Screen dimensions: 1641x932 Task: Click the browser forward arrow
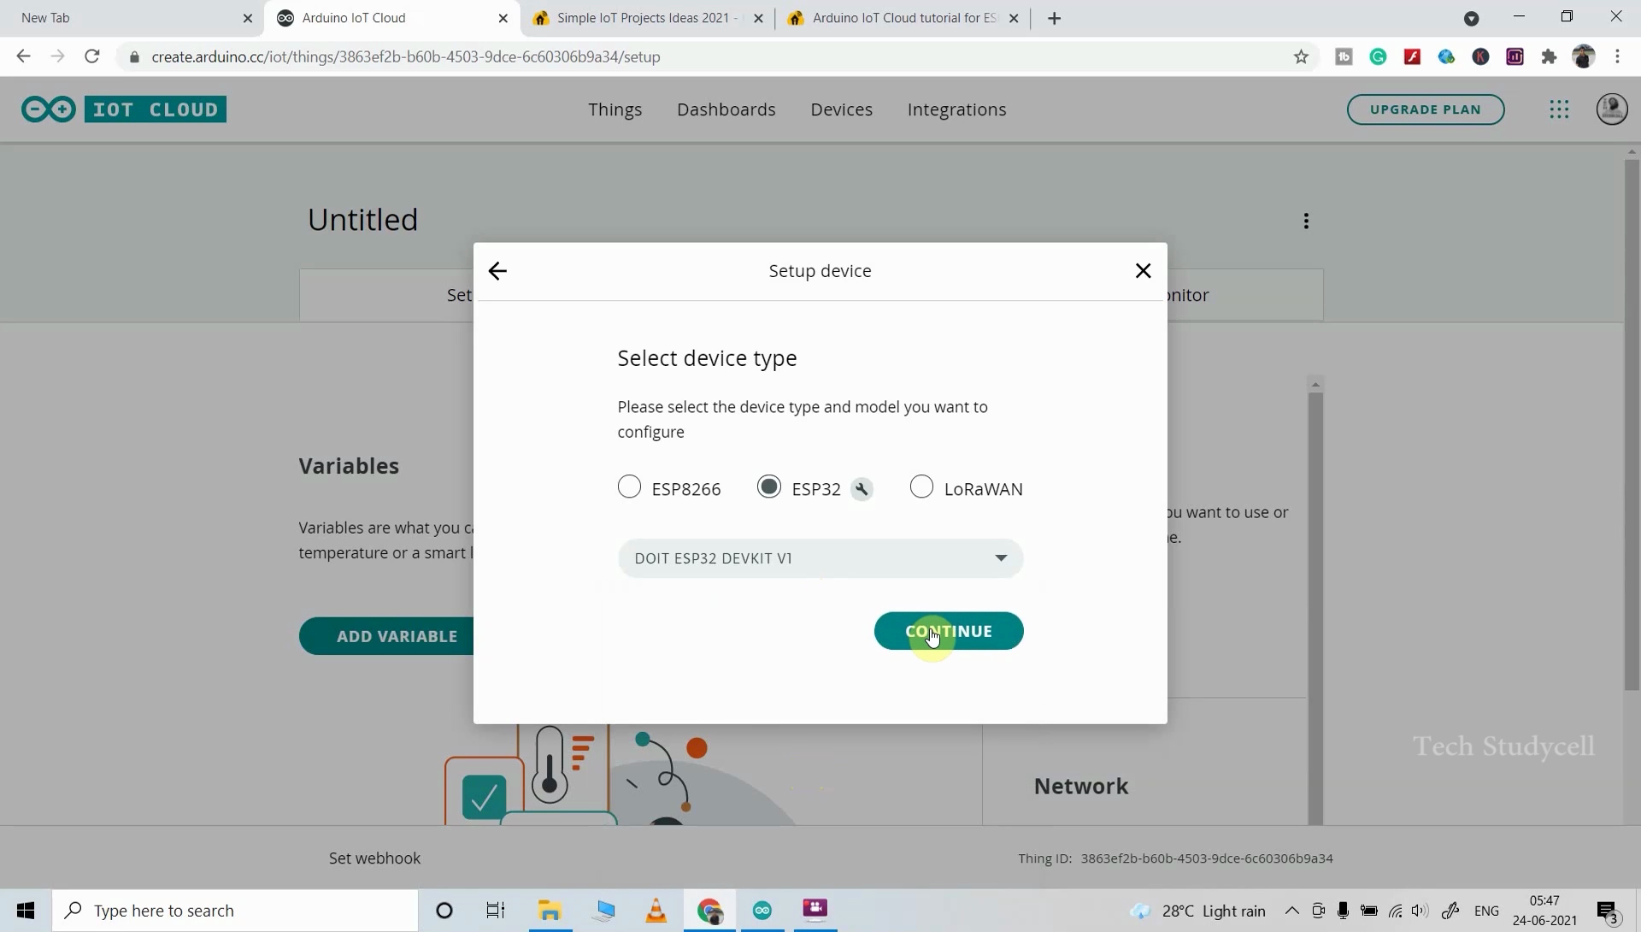pyautogui.click(x=57, y=56)
